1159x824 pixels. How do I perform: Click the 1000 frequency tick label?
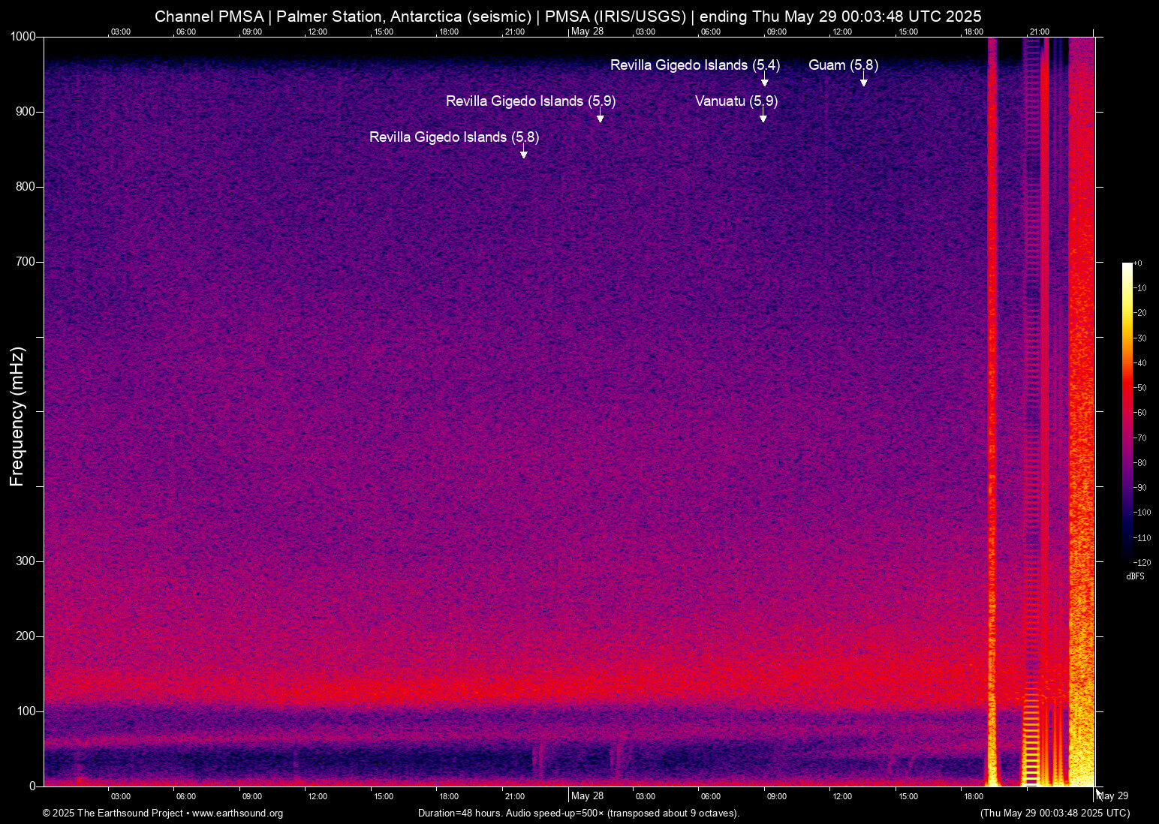(25, 36)
